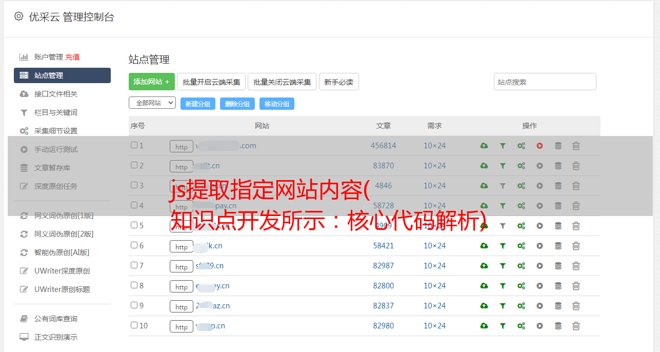Open 接口文件相关 sidebar item

tap(56, 94)
